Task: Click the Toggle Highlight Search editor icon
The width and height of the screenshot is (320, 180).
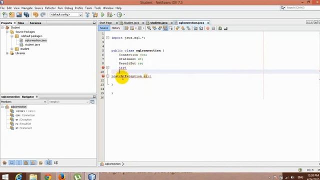Action: 165,28
